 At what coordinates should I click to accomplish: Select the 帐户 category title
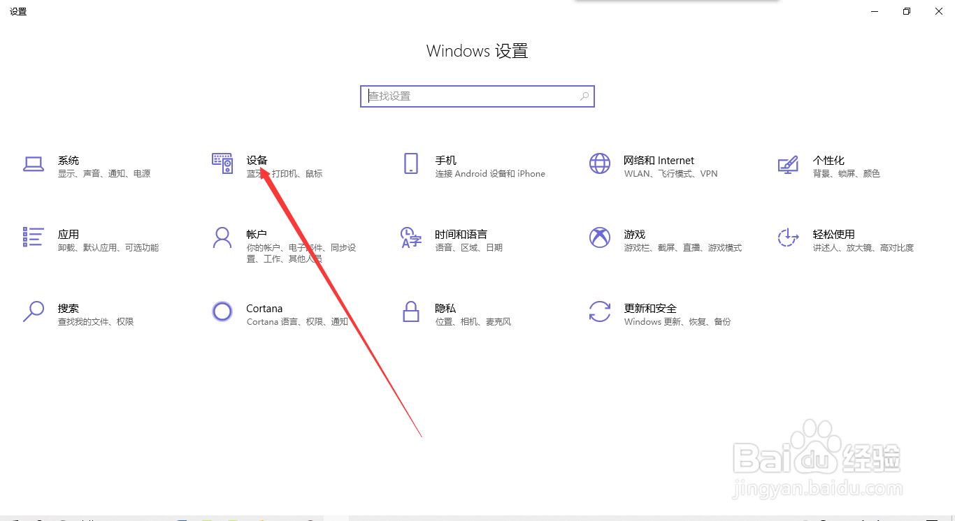[257, 234]
